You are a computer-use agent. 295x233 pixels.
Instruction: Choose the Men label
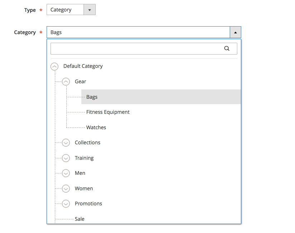click(x=80, y=173)
